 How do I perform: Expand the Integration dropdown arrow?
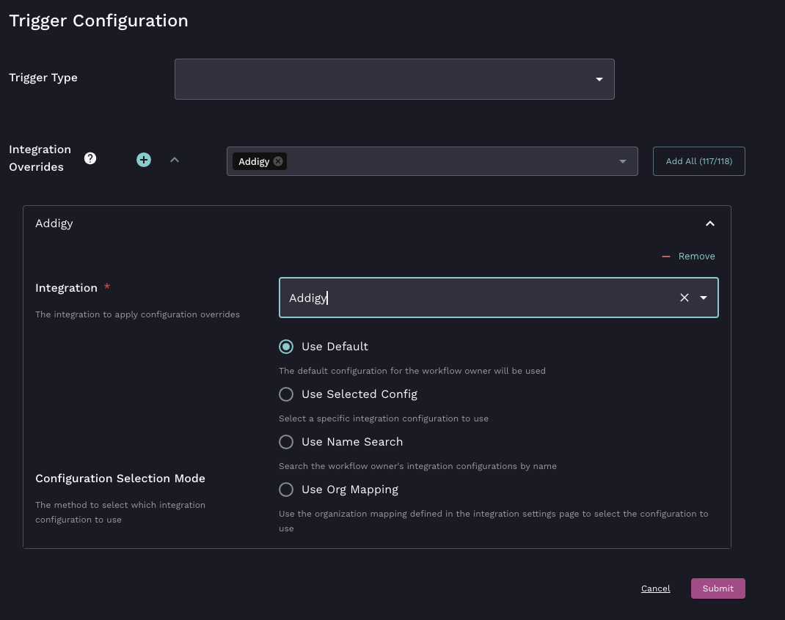click(x=704, y=298)
